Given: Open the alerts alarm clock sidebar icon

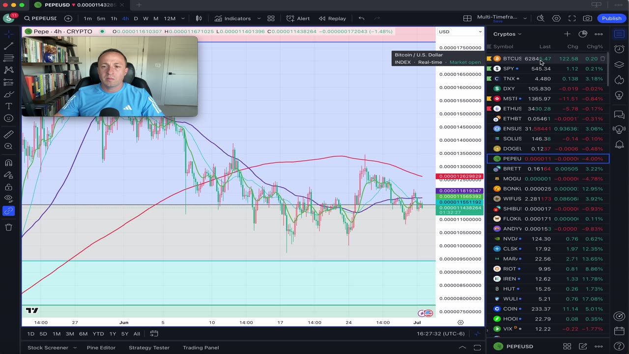Looking at the screenshot, I should pyautogui.click(x=619, y=49).
